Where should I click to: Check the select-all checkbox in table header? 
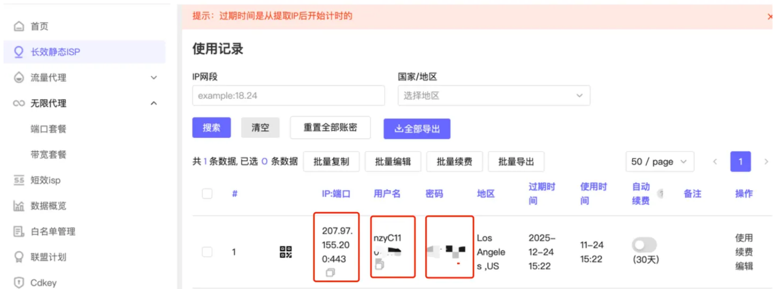click(207, 194)
